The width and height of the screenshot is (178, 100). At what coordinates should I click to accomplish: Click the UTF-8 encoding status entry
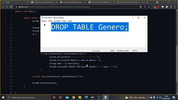pos(135,51)
